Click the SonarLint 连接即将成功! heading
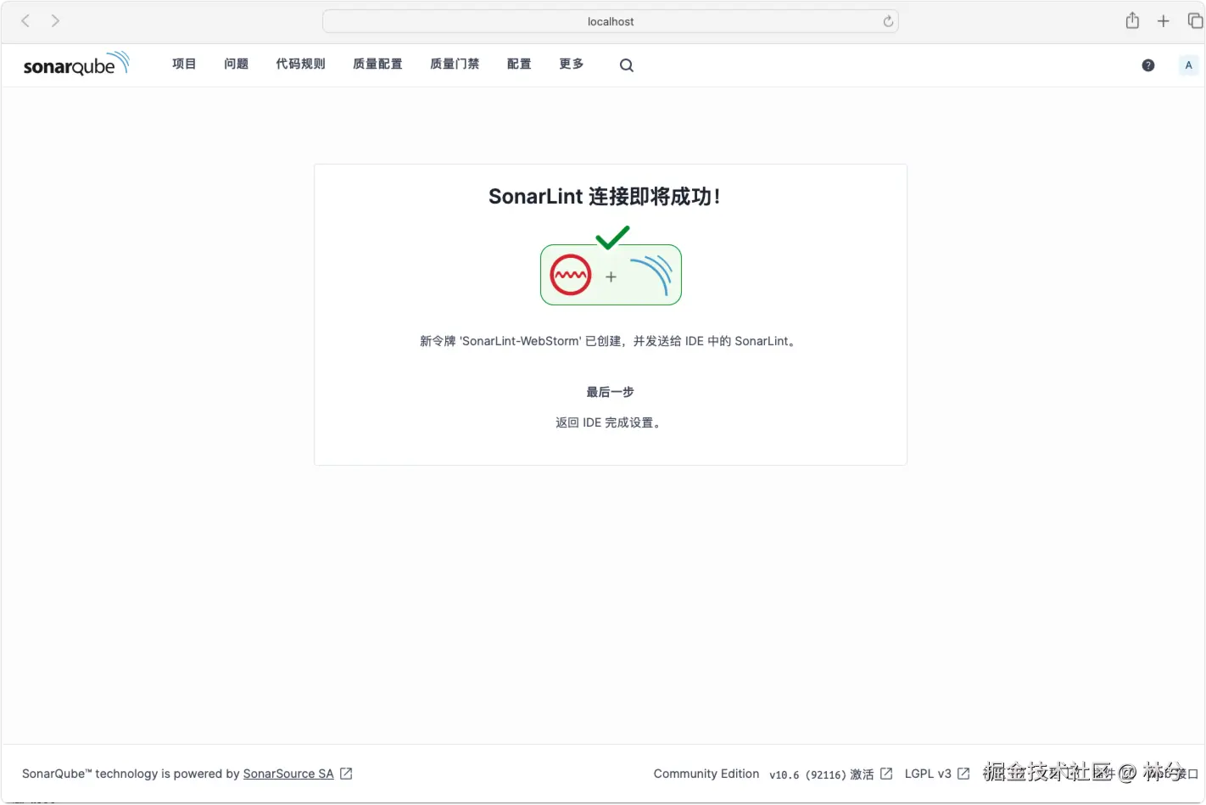The width and height of the screenshot is (1206, 805). [x=605, y=197]
